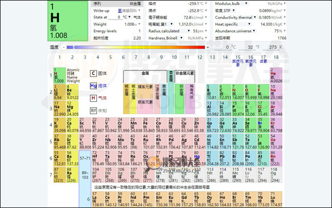Click the 氧族元素 group 16 link
Image resolution: width=332 pixels, height=208 pixels.
pos(251,63)
